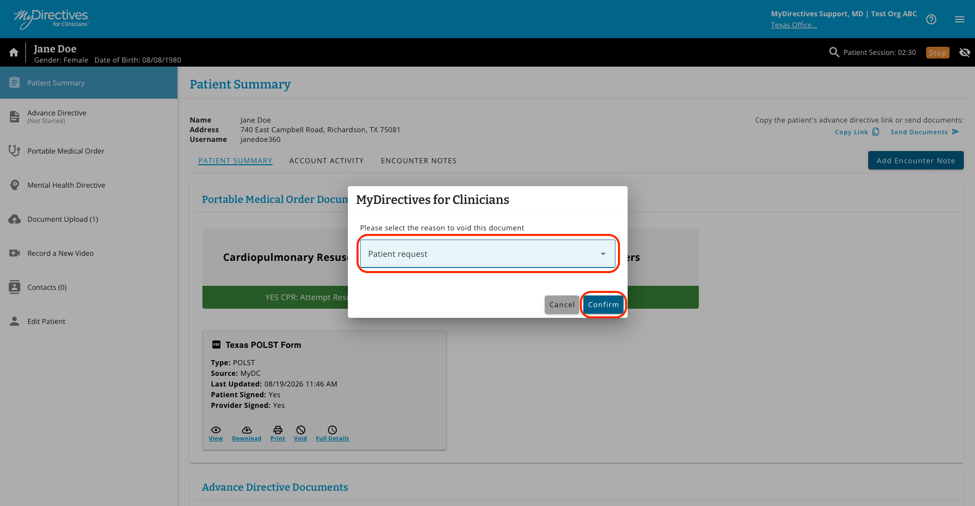Click the Mental Health Directive head icon
This screenshot has width=975, height=506.
point(15,185)
